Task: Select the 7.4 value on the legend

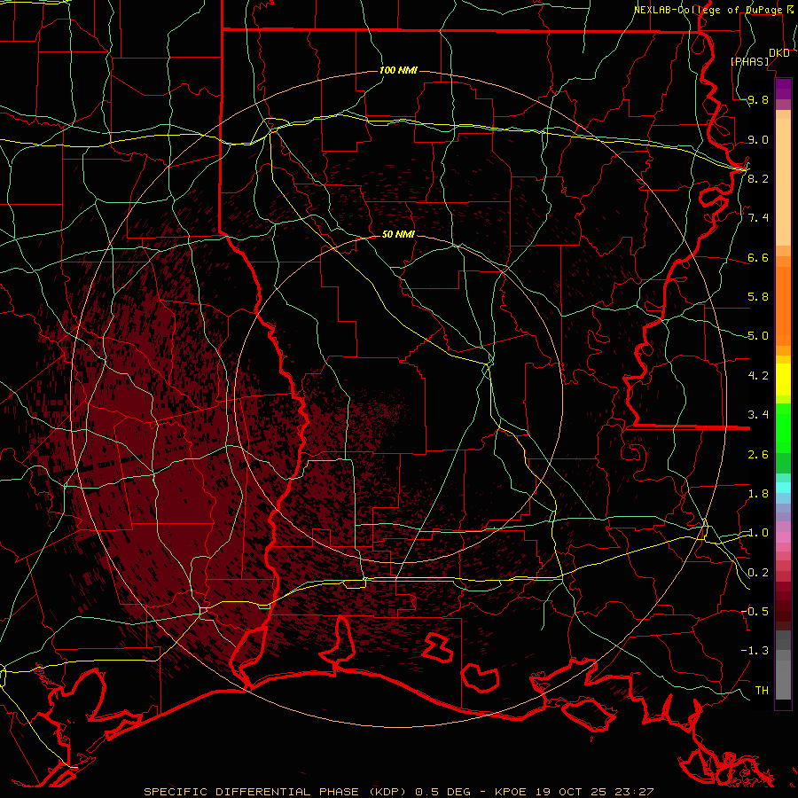Action: (x=758, y=217)
